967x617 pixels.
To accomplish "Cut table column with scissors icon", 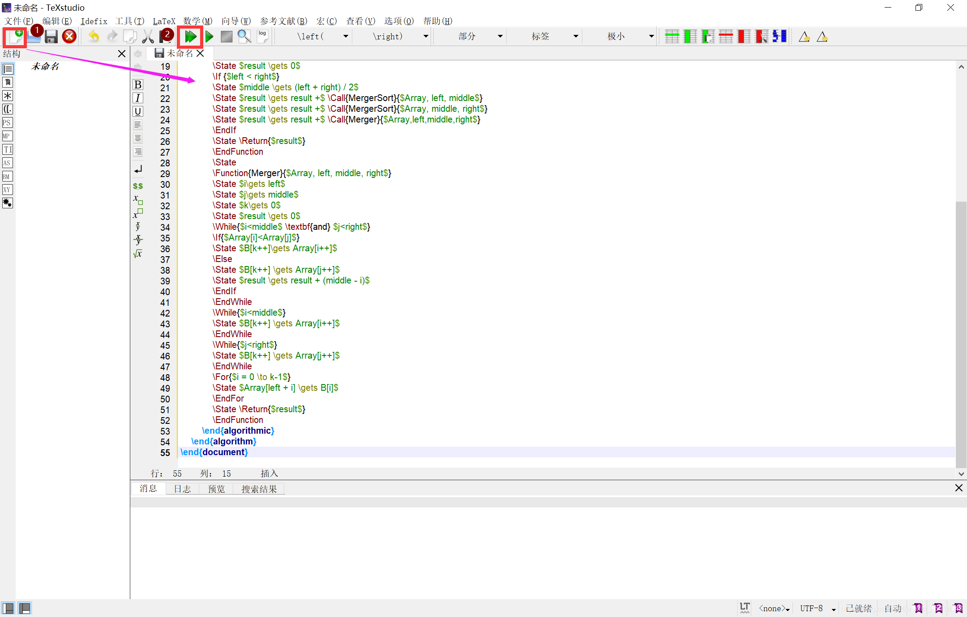I will [x=762, y=37].
